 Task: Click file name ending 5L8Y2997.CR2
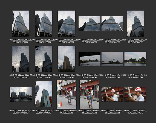135,76
